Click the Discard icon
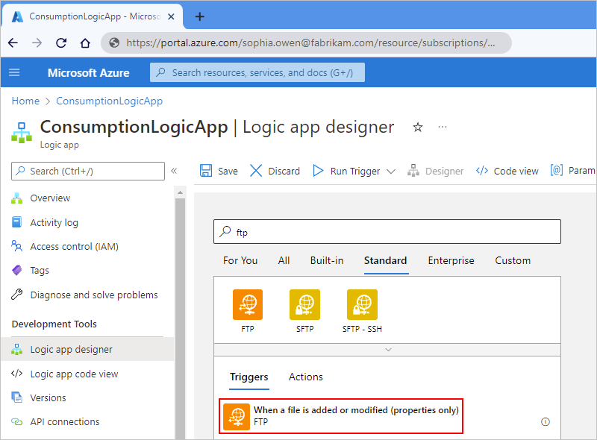 click(256, 171)
